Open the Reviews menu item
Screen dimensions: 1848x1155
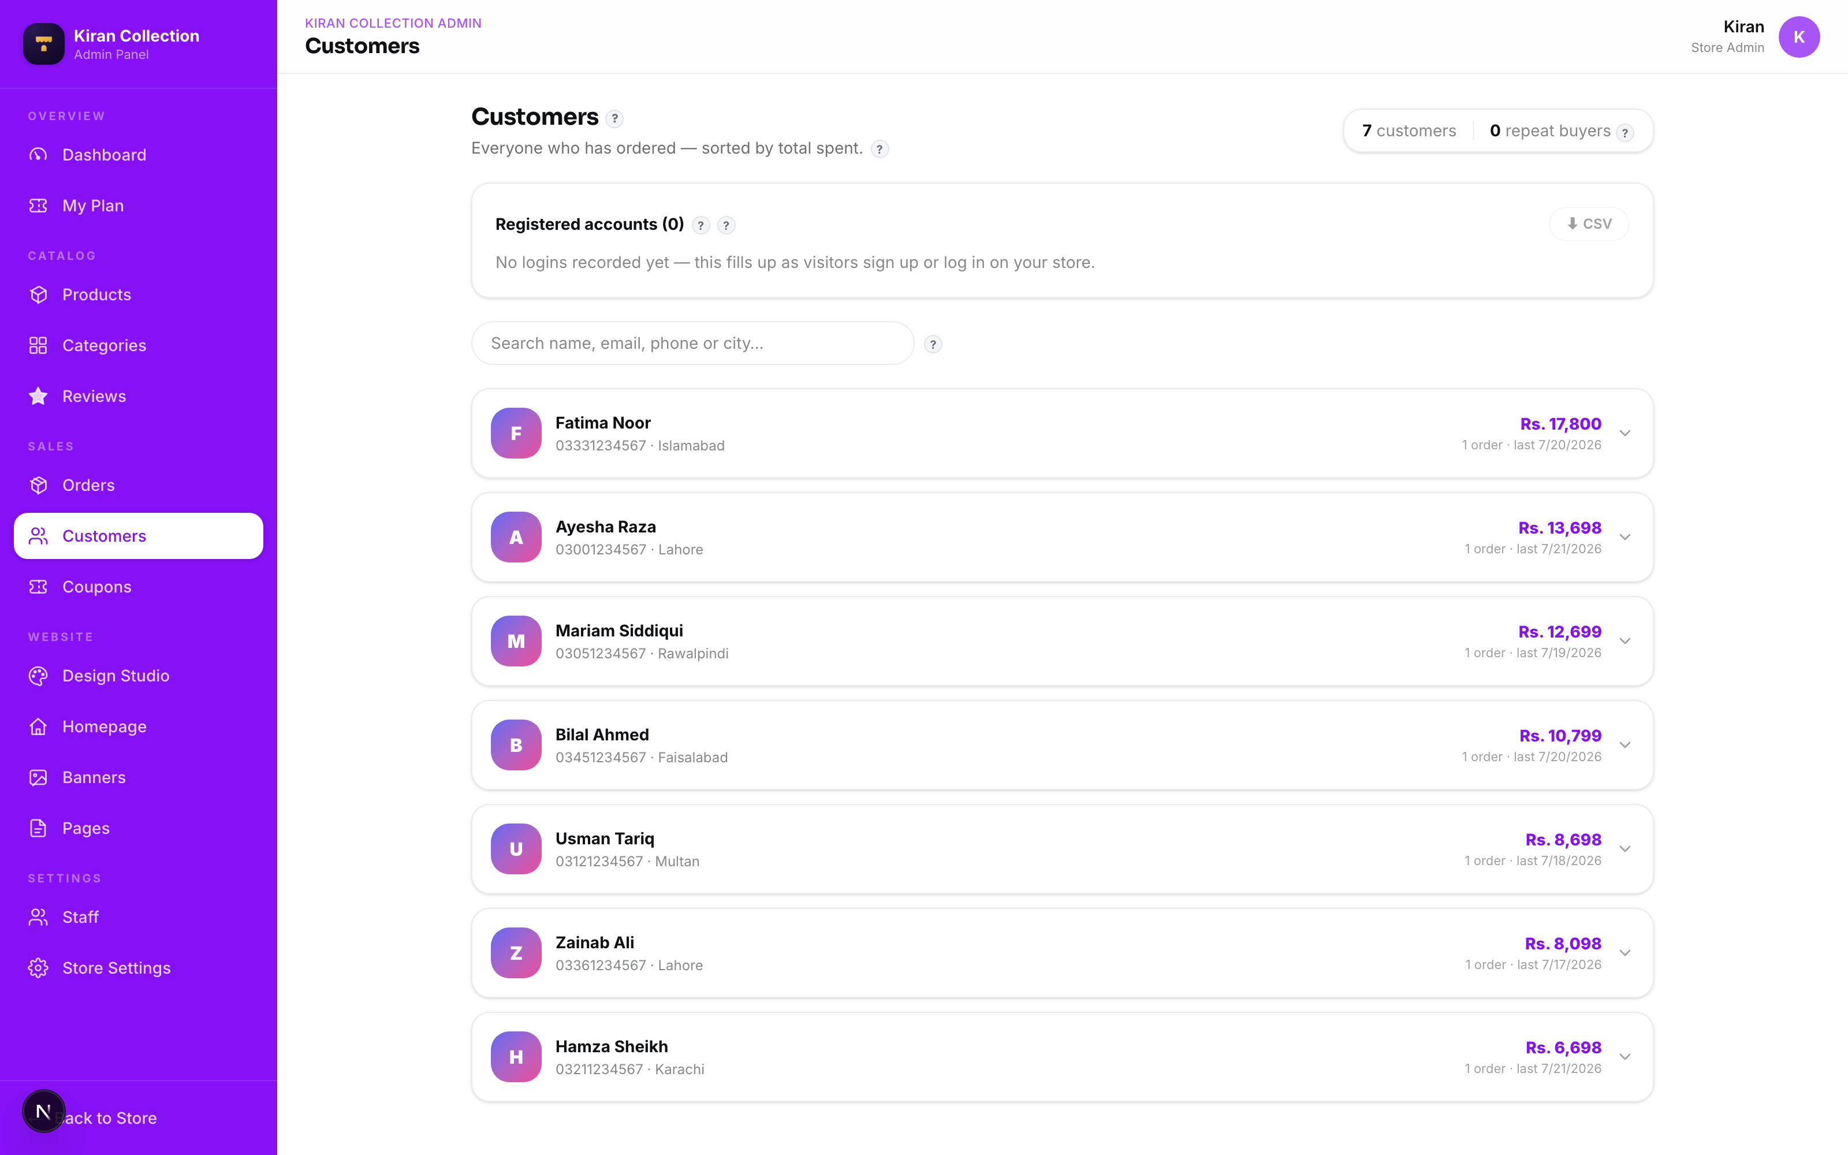pos(138,397)
